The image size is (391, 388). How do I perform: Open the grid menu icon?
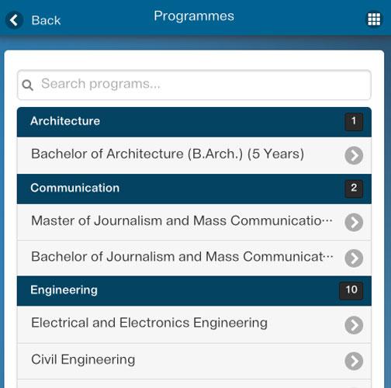point(374,19)
